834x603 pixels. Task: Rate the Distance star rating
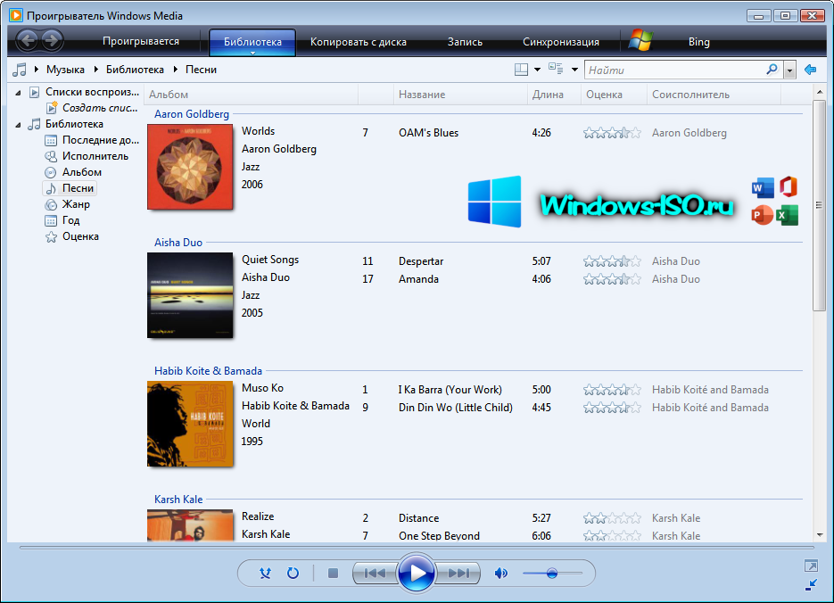pyautogui.click(x=612, y=518)
